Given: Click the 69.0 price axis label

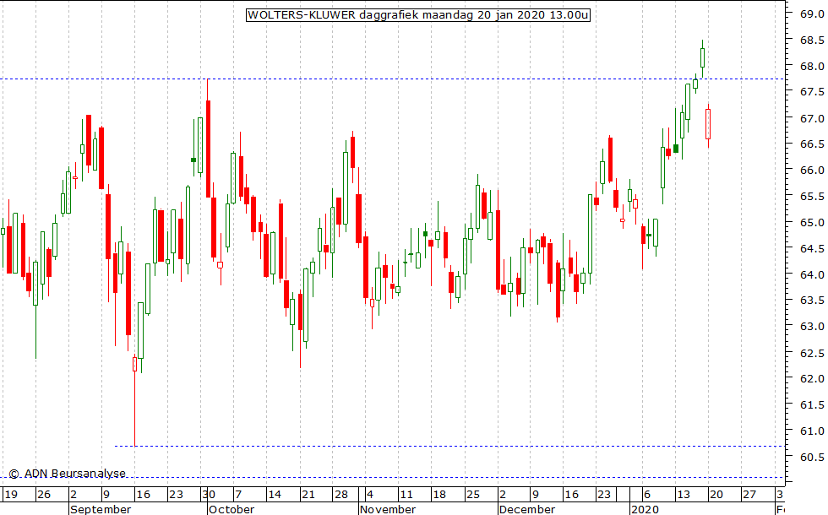Looking at the screenshot, I should tap(812, 14).
